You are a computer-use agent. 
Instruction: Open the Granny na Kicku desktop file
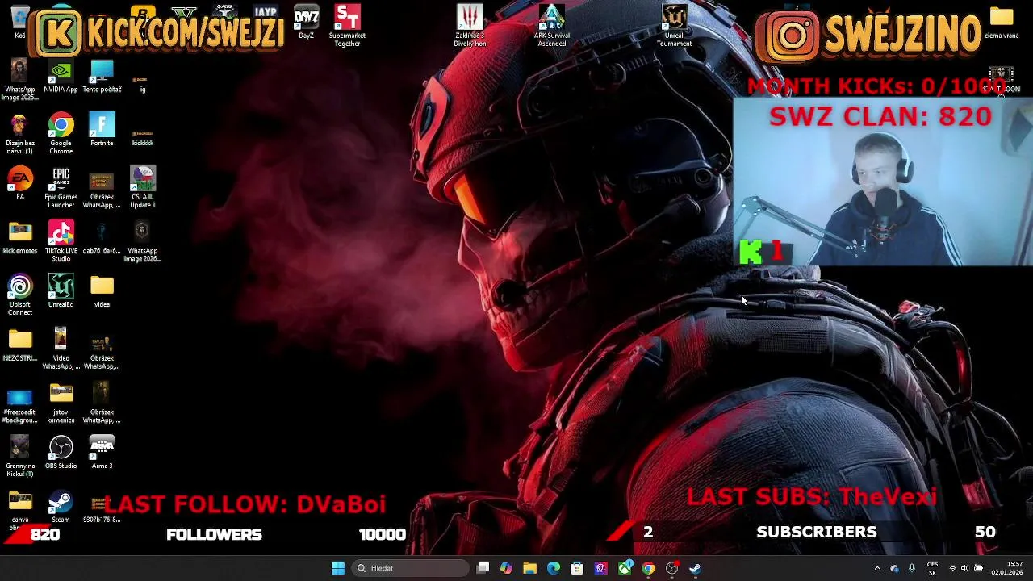(20, 457)
